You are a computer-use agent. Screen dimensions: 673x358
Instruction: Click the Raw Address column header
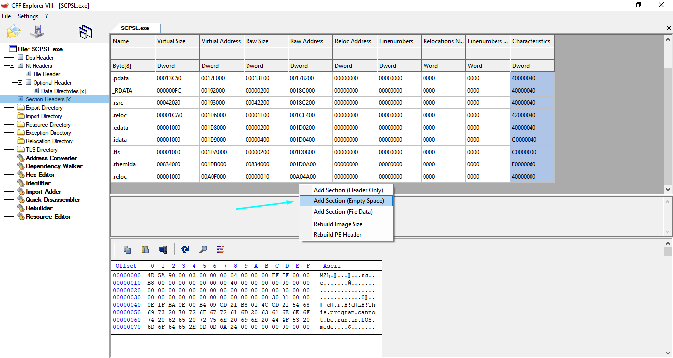(310, 41)
